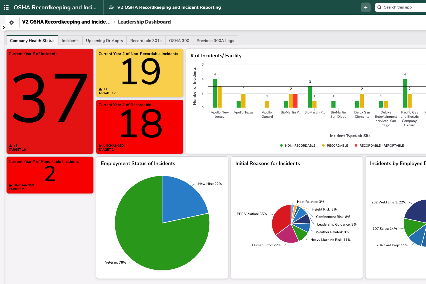
Task: Open the settings gear beside the breadcrumb
Action: [11, 22]
